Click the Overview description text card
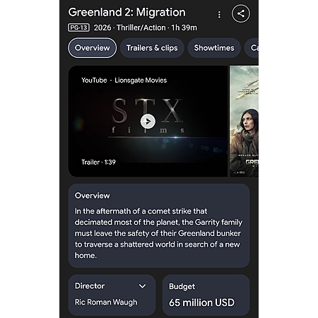 [x=159, y=226]
